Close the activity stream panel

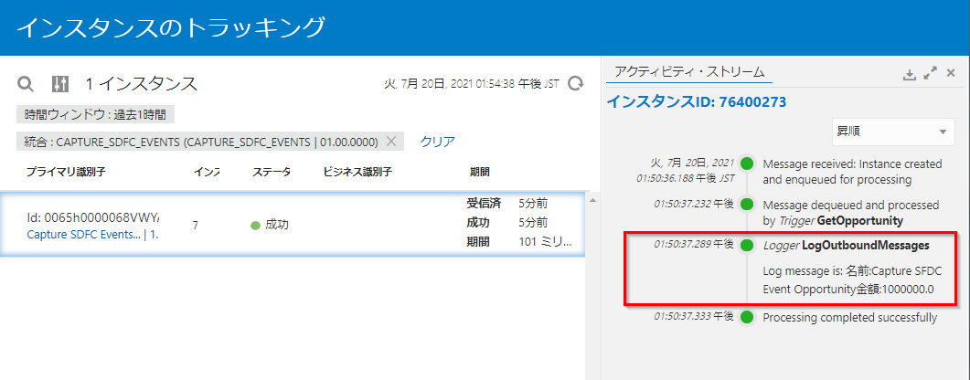click(951, 73)
